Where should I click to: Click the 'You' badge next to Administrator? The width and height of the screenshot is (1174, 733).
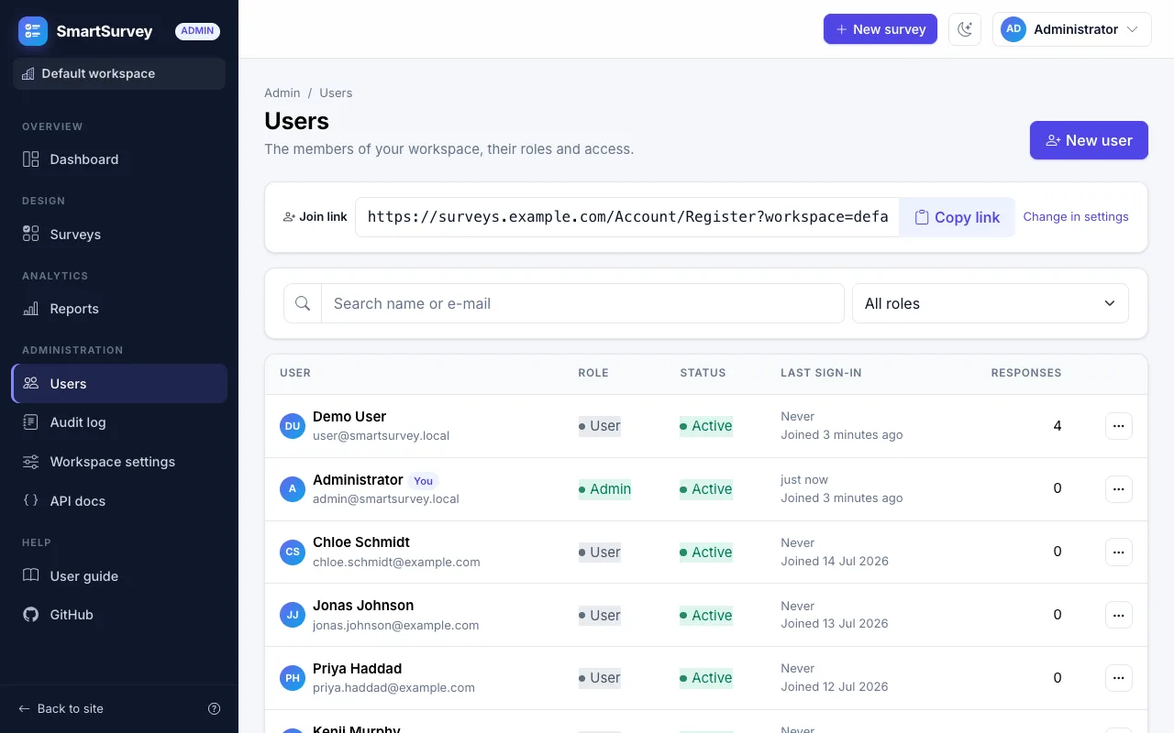424,480
